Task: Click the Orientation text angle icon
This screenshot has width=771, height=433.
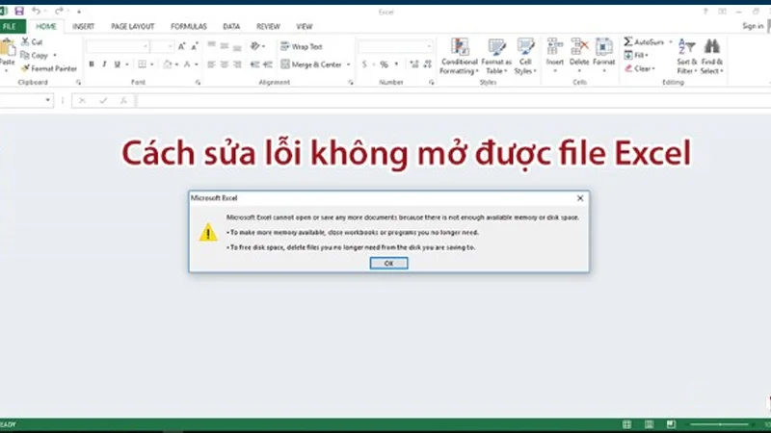Action: pos(255,46)
